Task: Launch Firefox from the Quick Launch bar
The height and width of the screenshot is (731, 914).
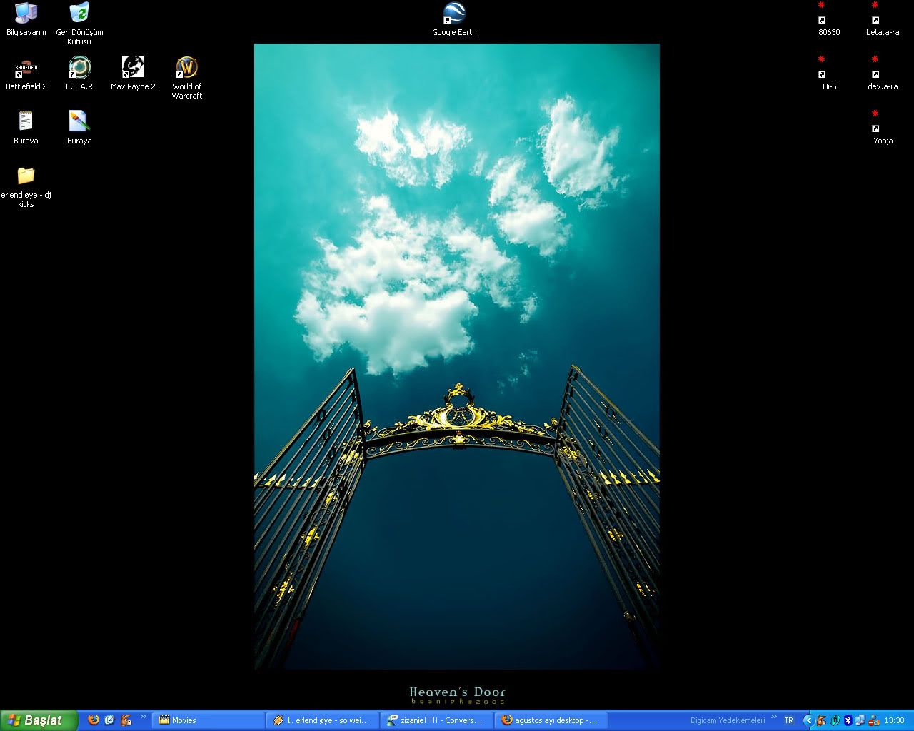Action: [94, 720]
